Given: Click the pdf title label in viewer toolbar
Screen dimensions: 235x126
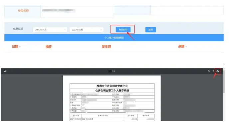Looking at the screenshot, I should tap(5, 71).
